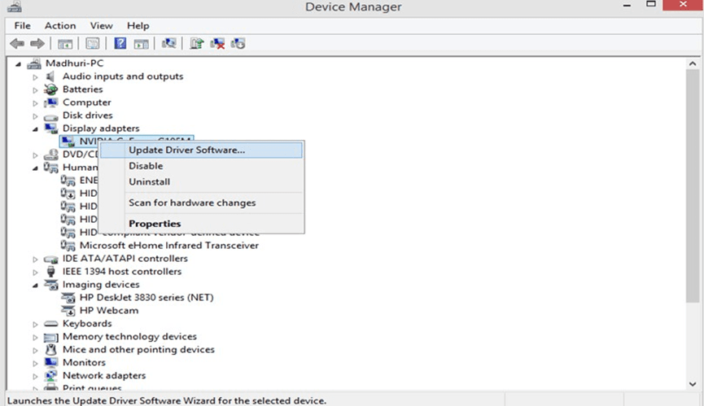Click the Uninstall device red-X toolbar icon
The width and height of the screenshot is (704, 406).
pyautogui.click(x=217, y=43)
